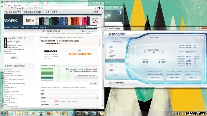Click the No thanks translation button
The height and width of the screenshot is (116, 207).
tap(54, 12)
